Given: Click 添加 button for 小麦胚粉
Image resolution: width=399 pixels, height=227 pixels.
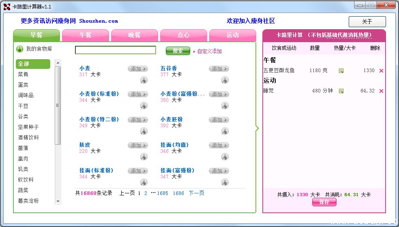Looking at the screenshot, I should [x=219, y=120].
